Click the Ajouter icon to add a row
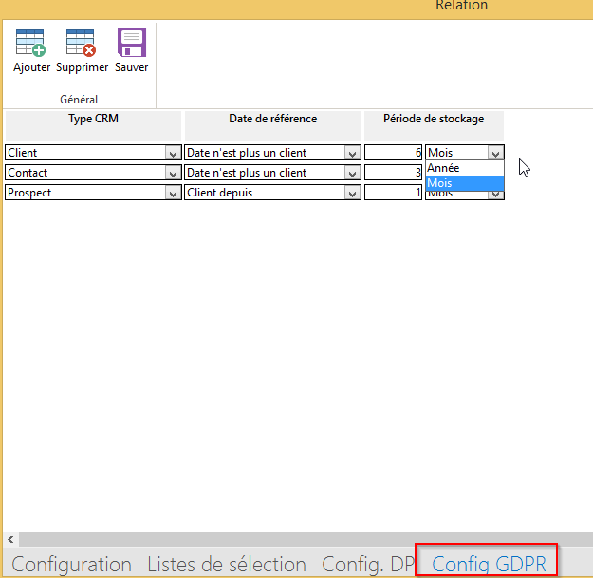The image size is (593, 578). (31, 44)
